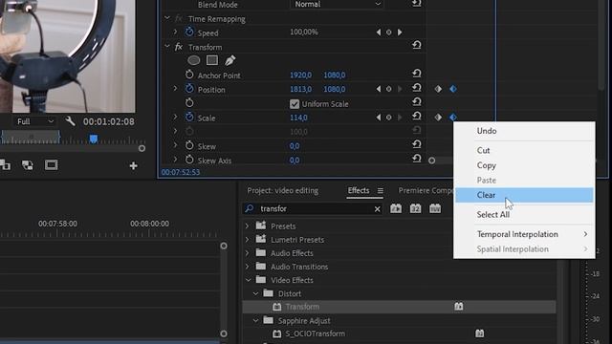Toggle animation stopwatch for Skew
This screenshot has height=344, width=612.
coord(189,145)
